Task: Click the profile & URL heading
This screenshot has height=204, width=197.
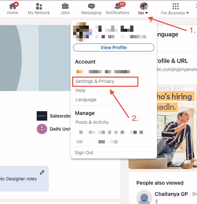Action: pos(172,61)
